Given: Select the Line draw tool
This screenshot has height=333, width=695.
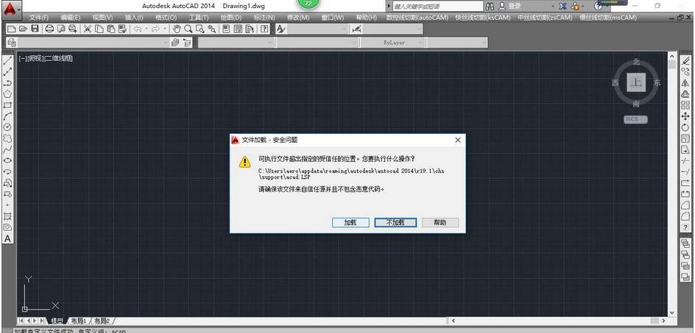Looking at the screenshot, I should click(x=7, y=60).
